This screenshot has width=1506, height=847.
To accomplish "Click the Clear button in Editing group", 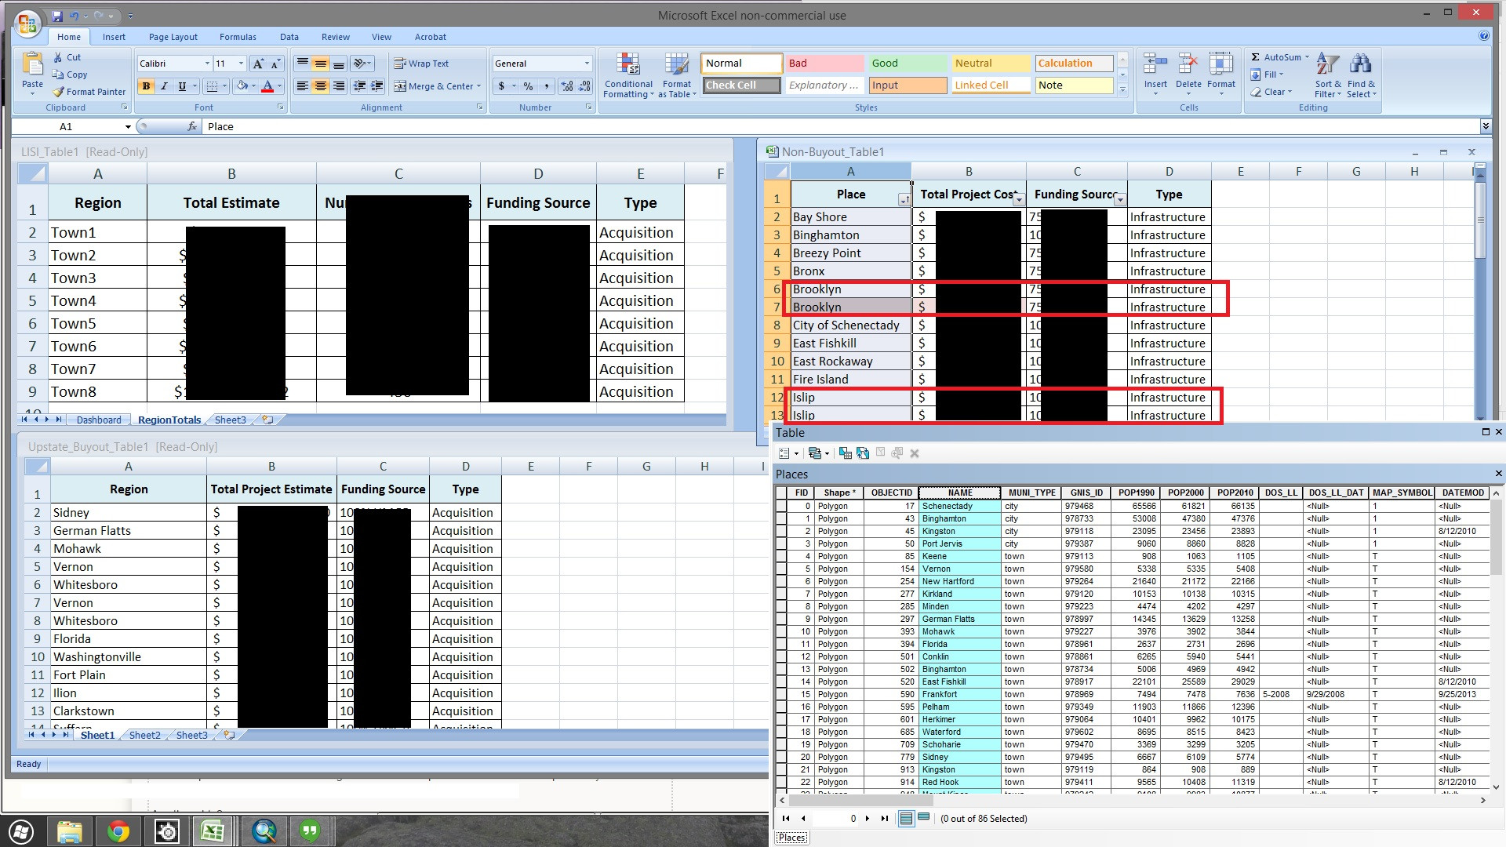I will (1270, 92).
